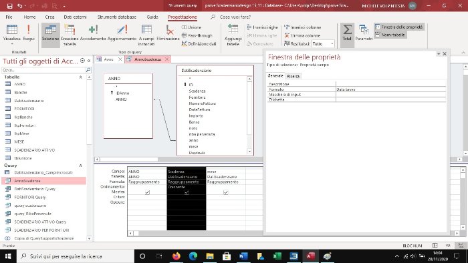Open navigation pane options dropdown
The width and height of the screenshot is (468, 263).
pyautogui.click(x=83, y=61)
